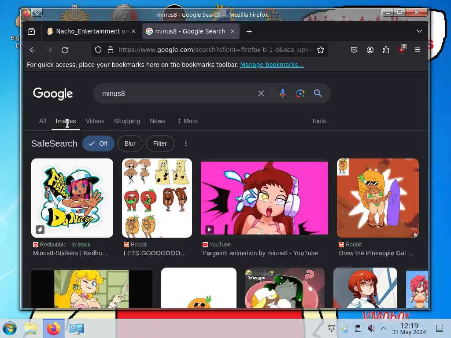
Task: Expand the More search categories menu
Action: point(188,121)
